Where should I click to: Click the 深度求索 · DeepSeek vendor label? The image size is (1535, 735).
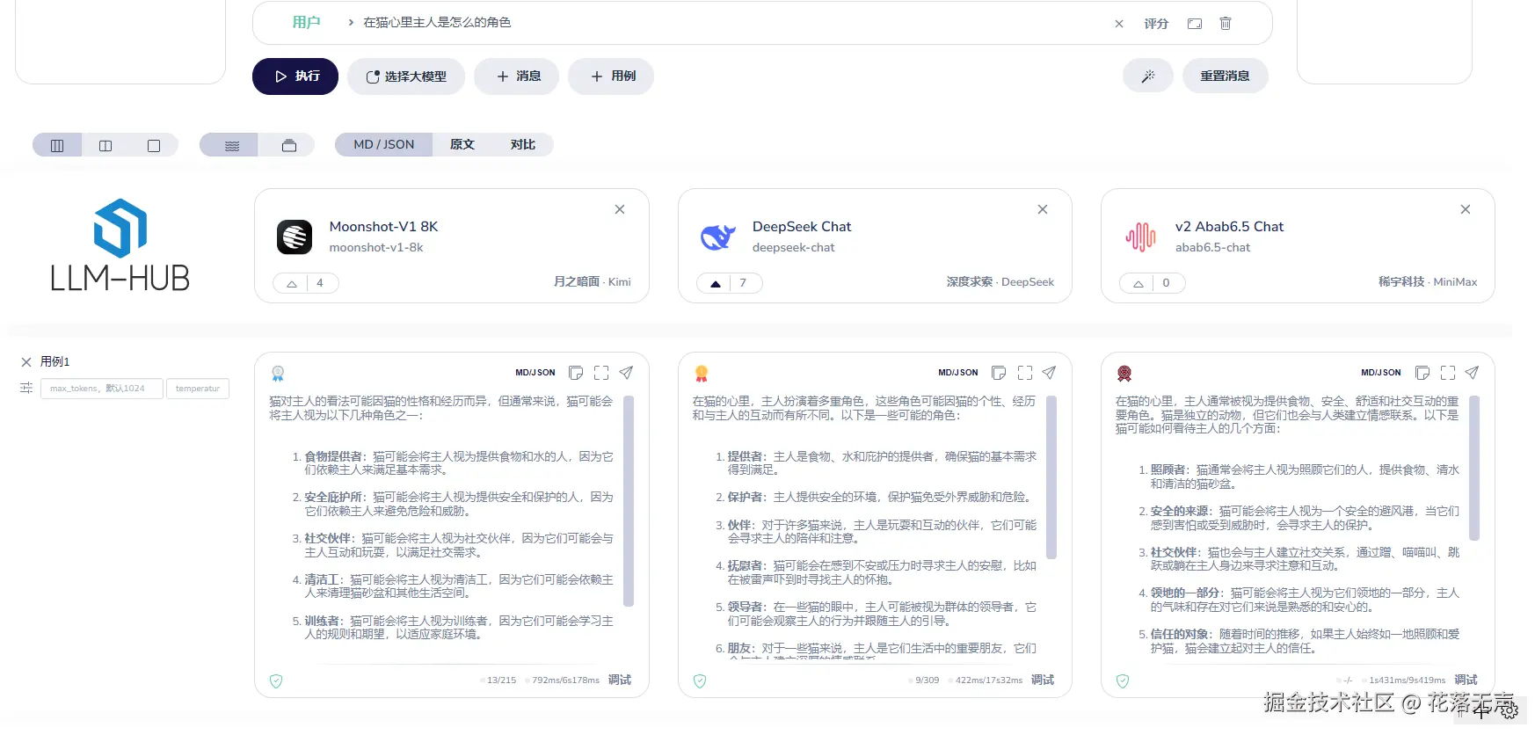pos(1000,282)
